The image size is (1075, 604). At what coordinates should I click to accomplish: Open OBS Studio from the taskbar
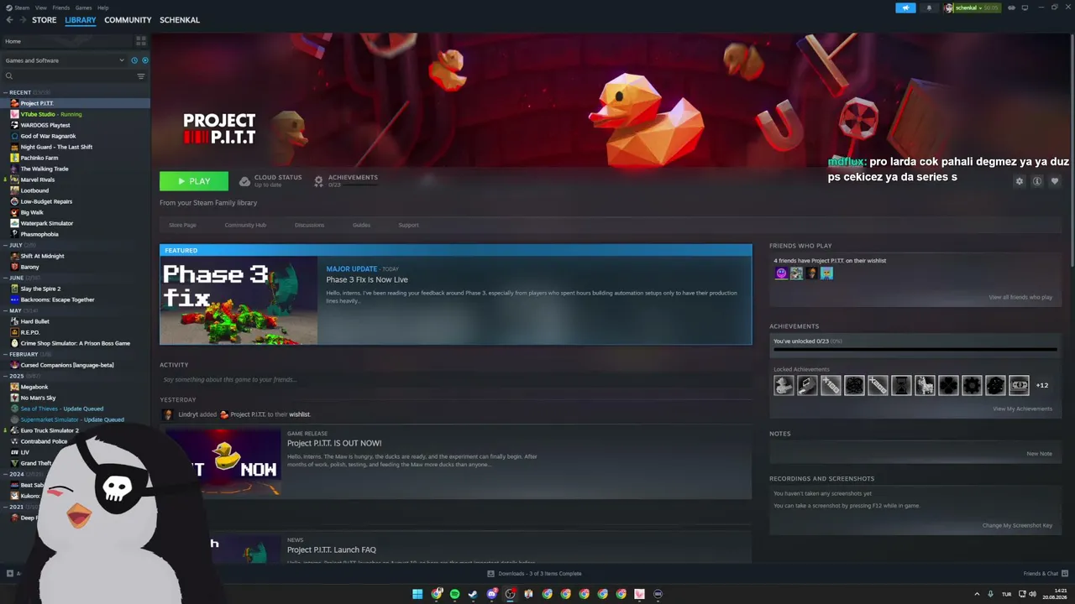[510, 594]
